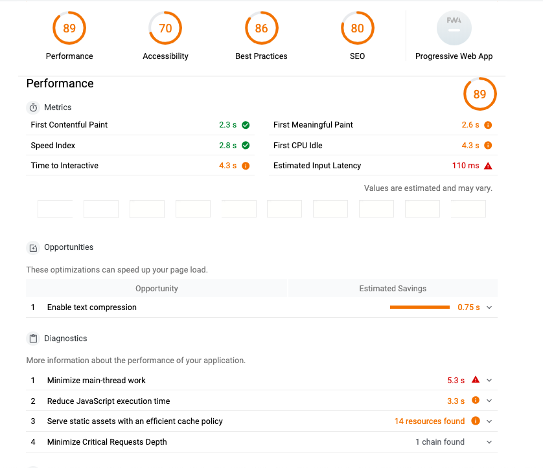Click the Progressive Web App badge icon
The image size is (543, 468).
(x=454, y=28)
